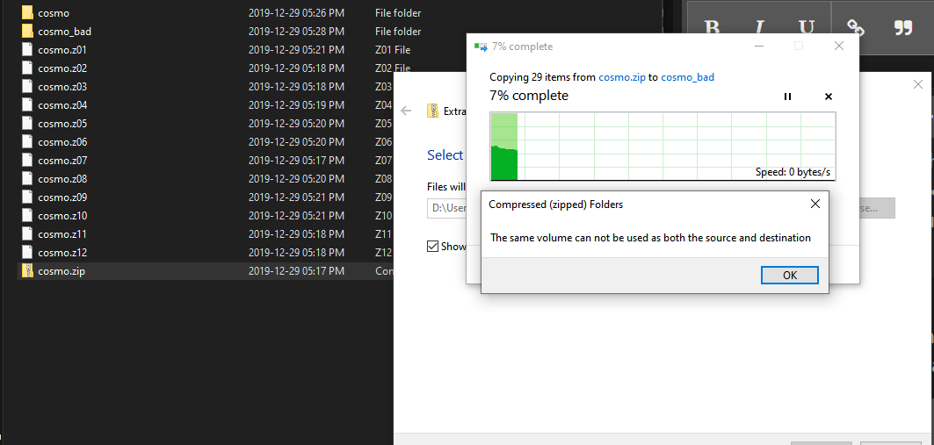
Task: Close the Extract wizard window
Action: 918,84
